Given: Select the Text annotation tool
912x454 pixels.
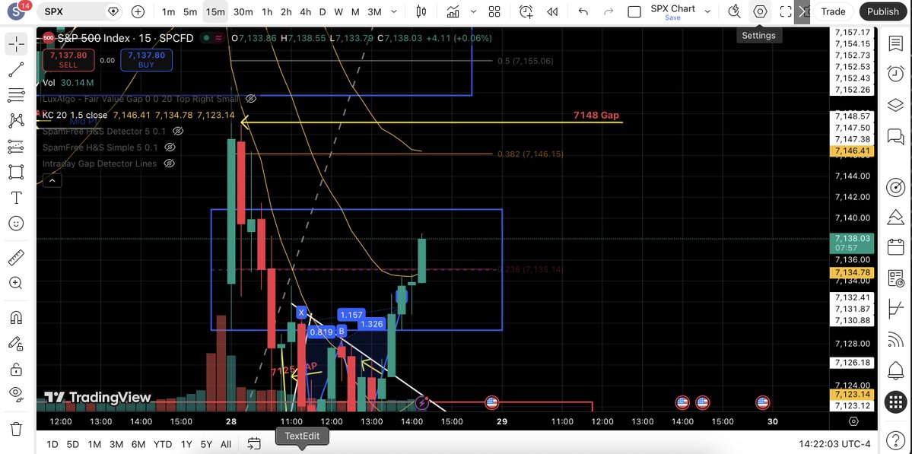Looking at the screenshot, I should coord(16,198).
